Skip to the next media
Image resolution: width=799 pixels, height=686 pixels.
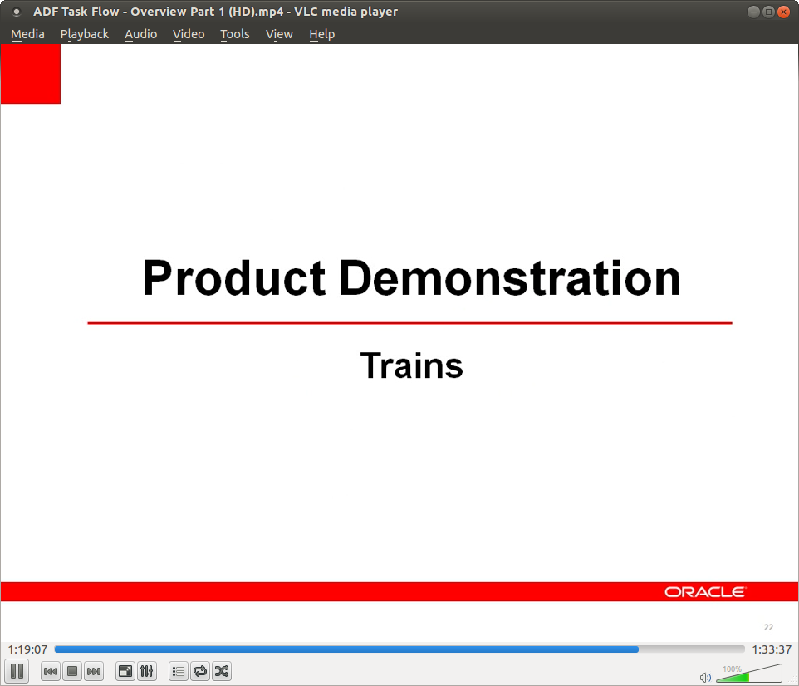coord(93,671)
